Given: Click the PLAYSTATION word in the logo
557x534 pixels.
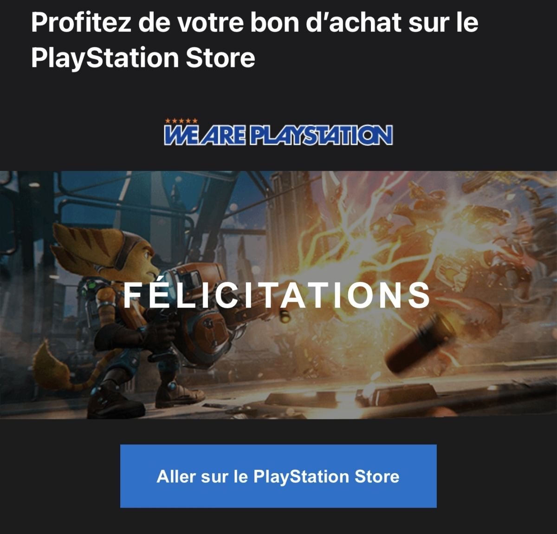Looking at the screenshot, I should tap(321, 135).
